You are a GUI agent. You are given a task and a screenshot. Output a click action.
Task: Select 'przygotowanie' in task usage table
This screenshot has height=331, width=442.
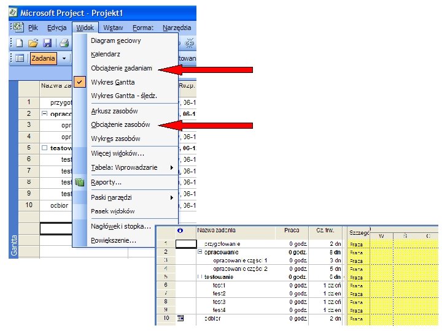click(x=222, y=244)
